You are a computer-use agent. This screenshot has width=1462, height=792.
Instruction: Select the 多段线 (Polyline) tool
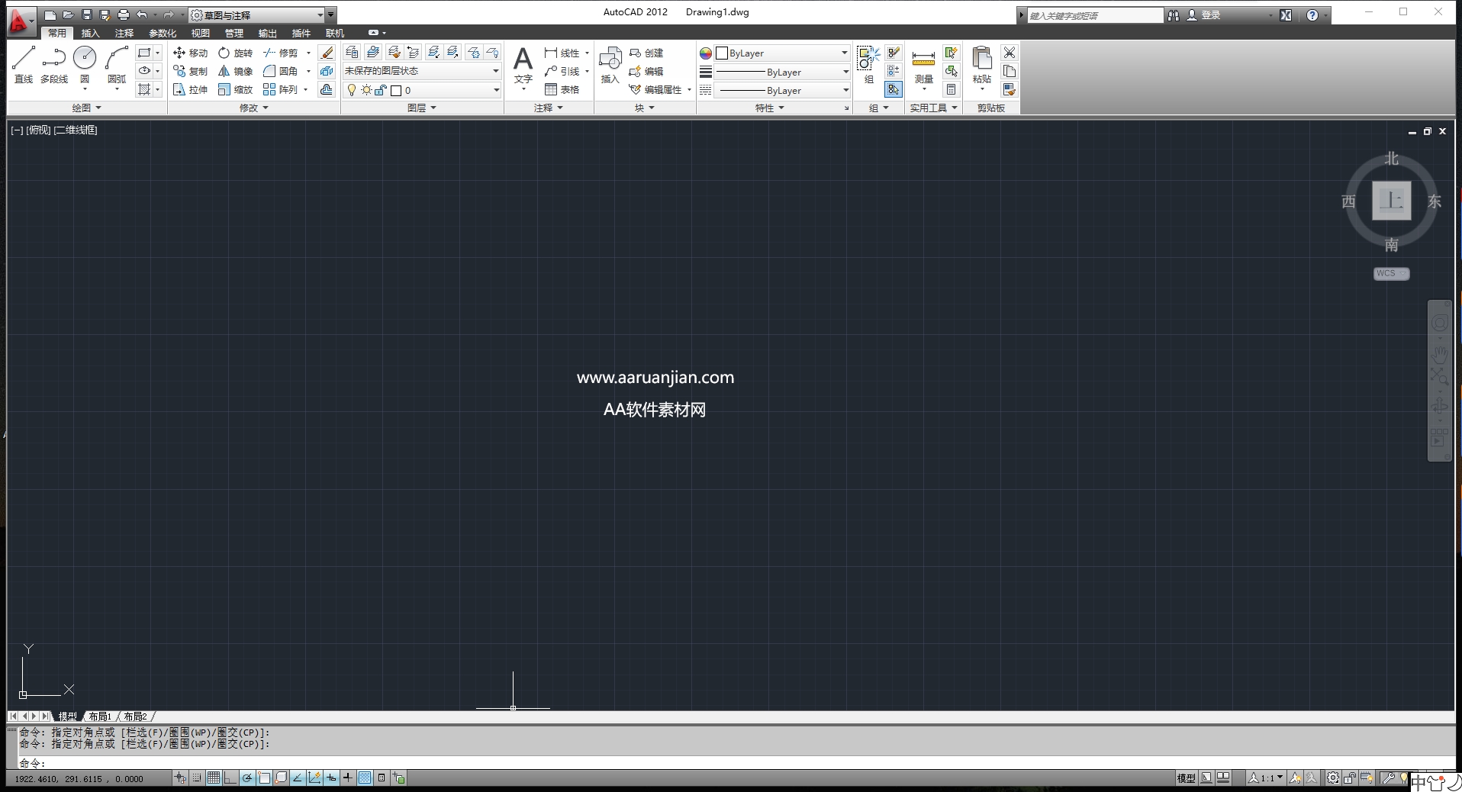click(53, 67)
